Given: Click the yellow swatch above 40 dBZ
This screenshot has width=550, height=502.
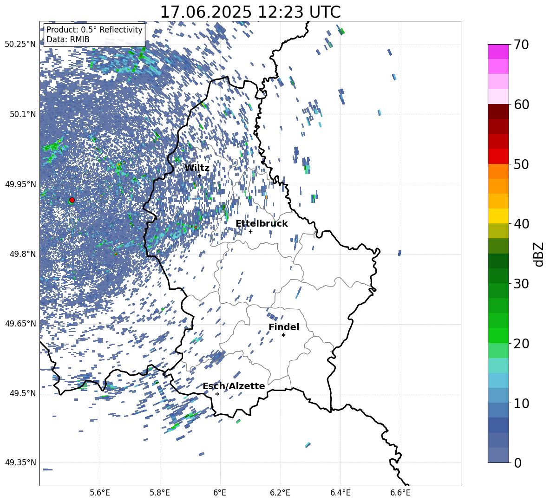Looking at the screenshot, I should [x=498, y=216].
